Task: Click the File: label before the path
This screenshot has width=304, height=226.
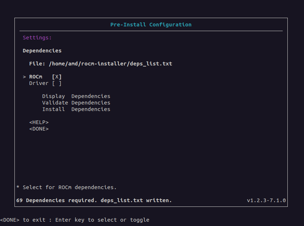Action: pyautogui.click(x=37, y=64)
